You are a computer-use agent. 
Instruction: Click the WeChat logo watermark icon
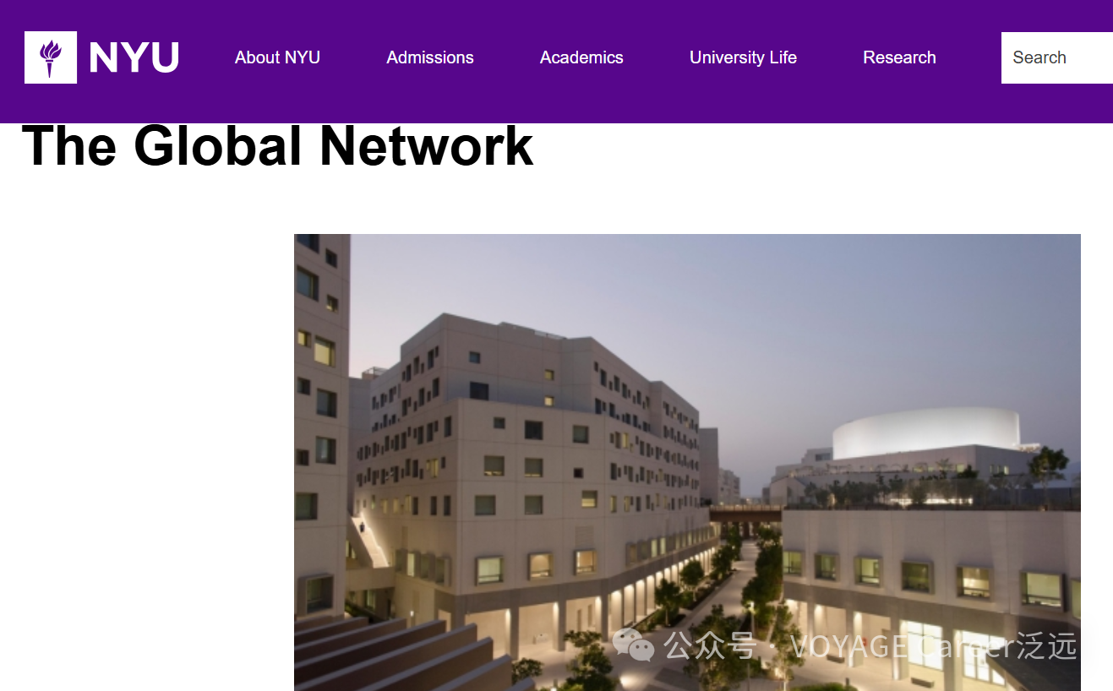pos(634,645)
